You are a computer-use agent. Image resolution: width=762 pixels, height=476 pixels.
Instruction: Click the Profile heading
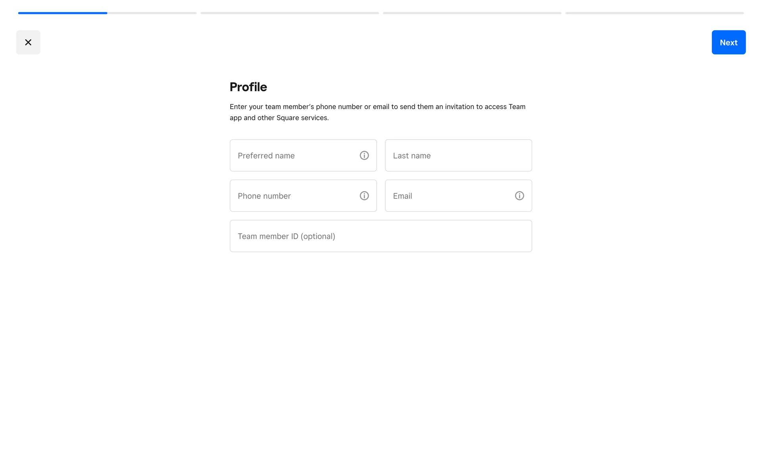tap(248, 87)
